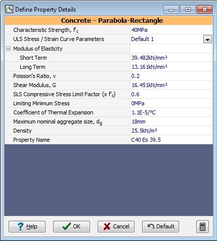The image size is (217, 241).
Task: Confirm with the OK button
Action: pos(71,226)
